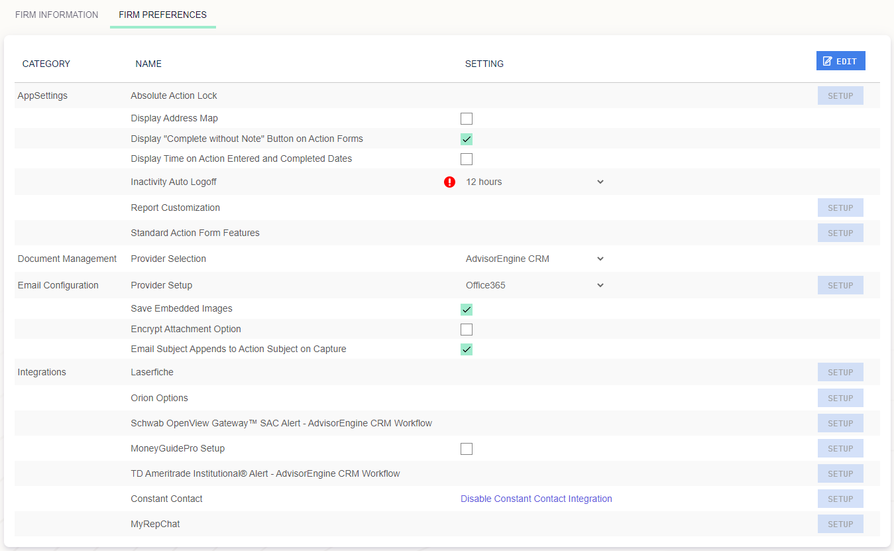Click the SETTING column header
The height and width of the screenshot is (551, 894).
tap(484, 64)
